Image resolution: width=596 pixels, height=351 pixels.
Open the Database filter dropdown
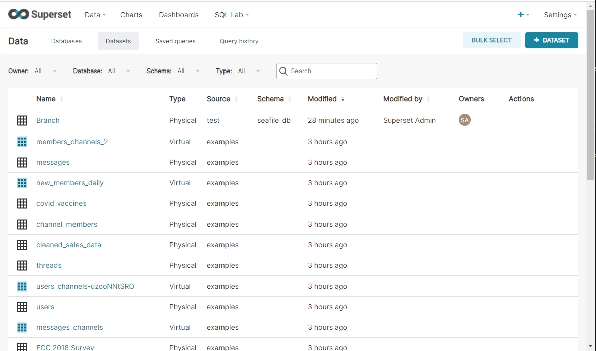[x=119, y=71]
